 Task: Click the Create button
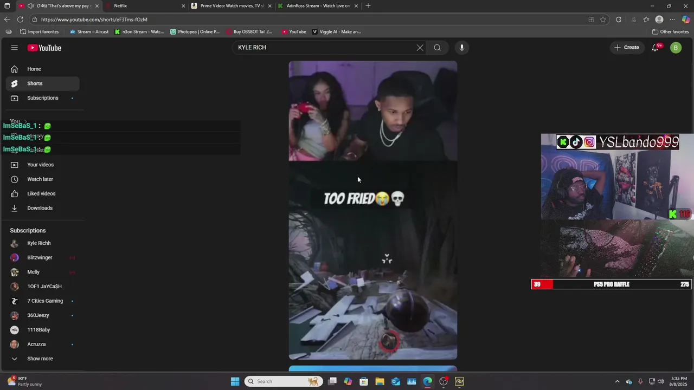tap(627, 48)
